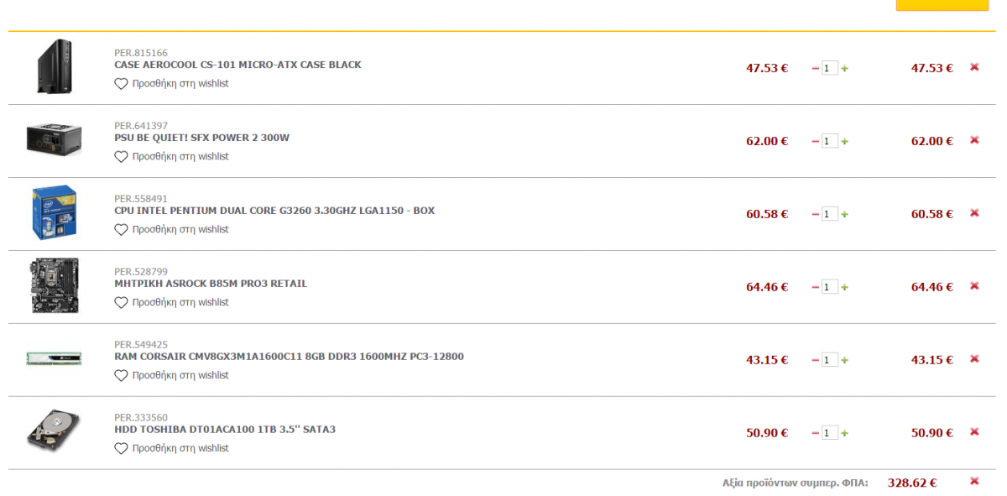
Task: Open the Toshiba hard drive thumbnail
Action: pyautogui.click(x=55, y=432)
